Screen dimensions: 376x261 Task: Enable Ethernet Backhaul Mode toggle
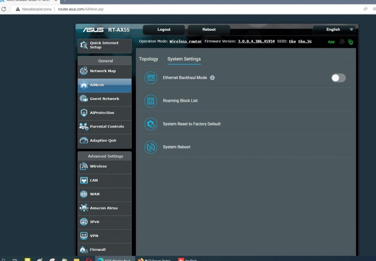point(338,78)
